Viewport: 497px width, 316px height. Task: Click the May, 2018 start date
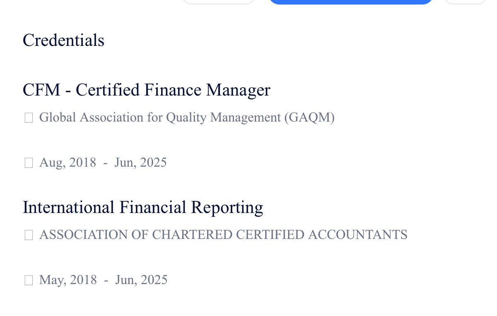68,280
